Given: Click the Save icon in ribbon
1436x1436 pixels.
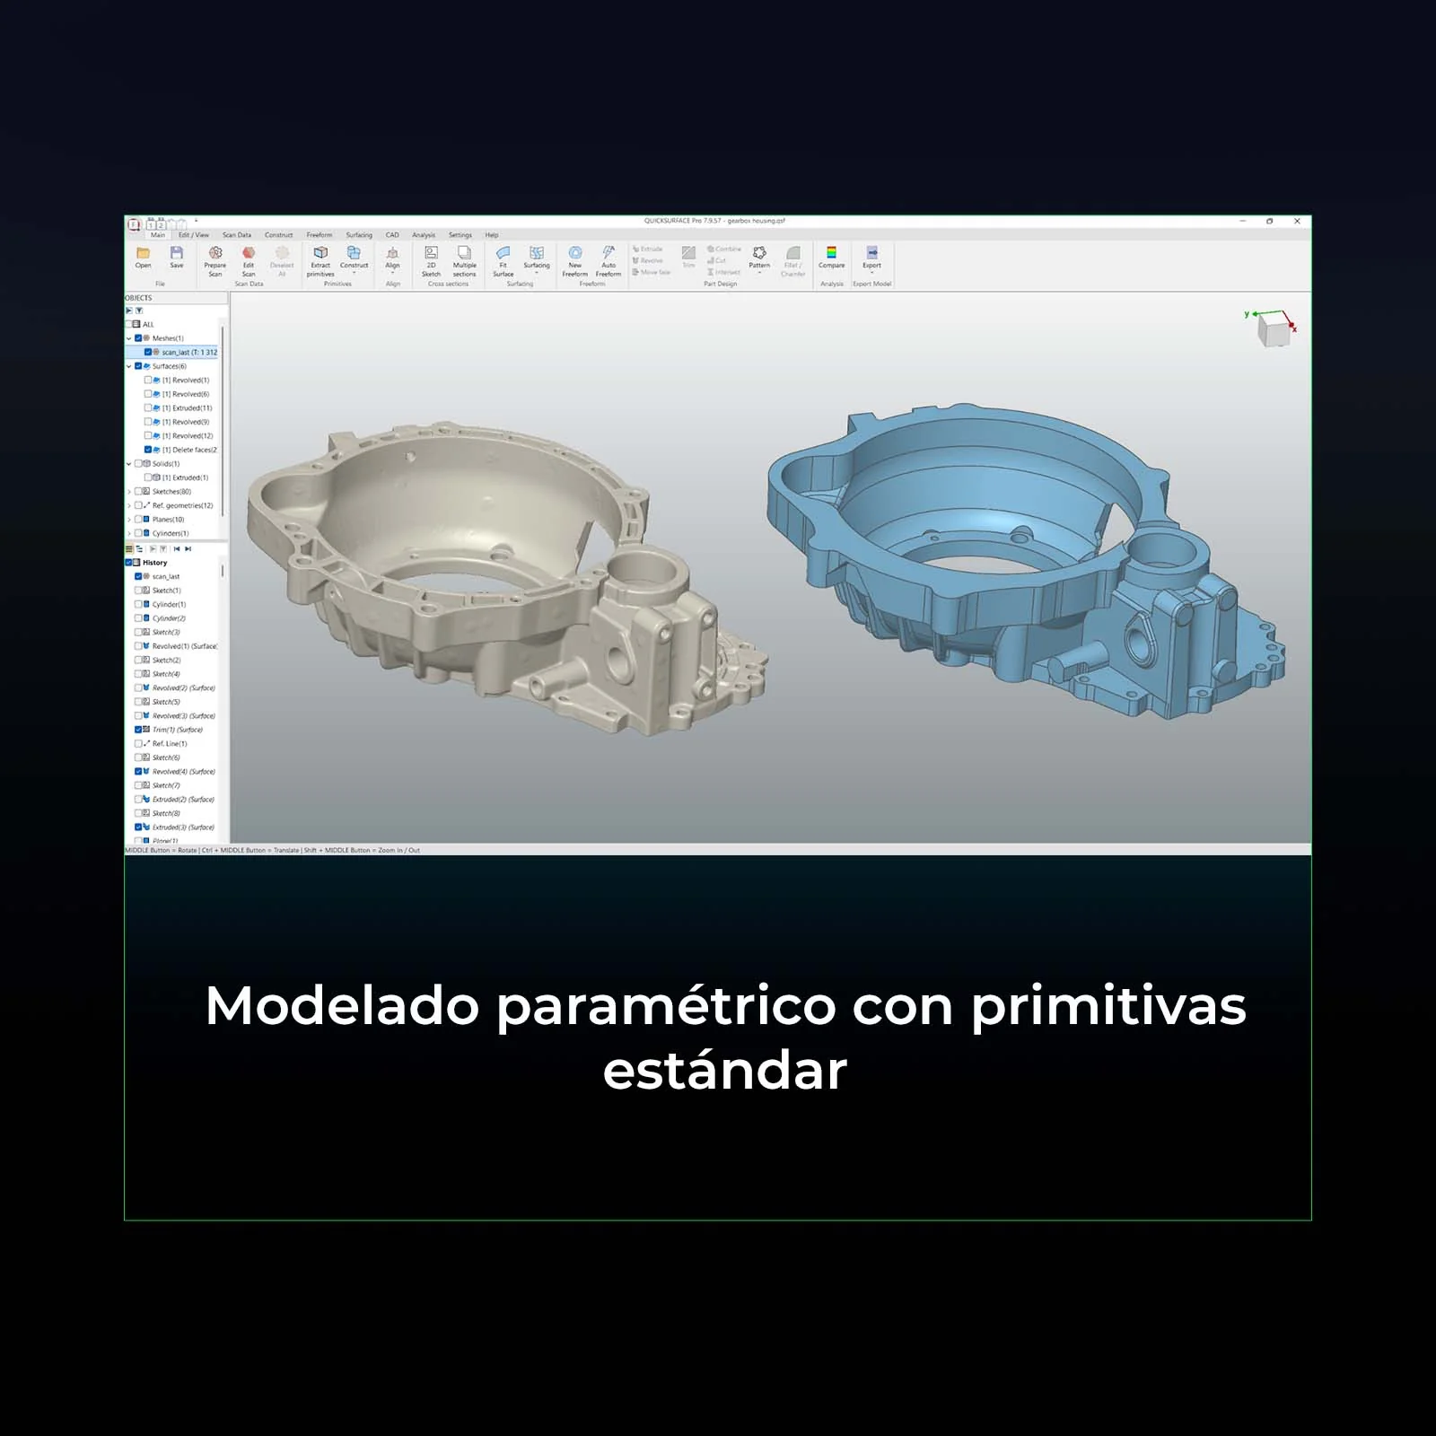Looking at the screenshot, I should (x=177, y=253).
